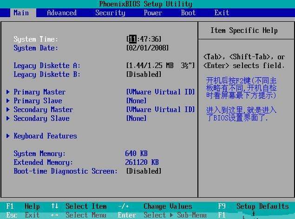Switch to the Security tab
The image size is (295, 219).
point(110,13)
